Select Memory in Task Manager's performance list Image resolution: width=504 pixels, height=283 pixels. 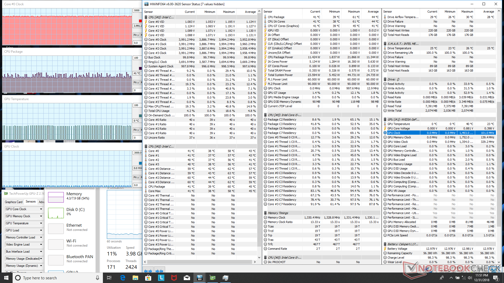click(x=71, y=196)
